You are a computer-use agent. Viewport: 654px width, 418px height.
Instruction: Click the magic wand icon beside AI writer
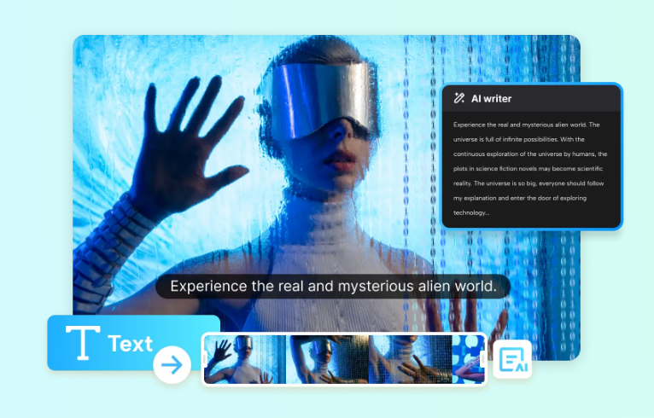[x=459, y=99]
